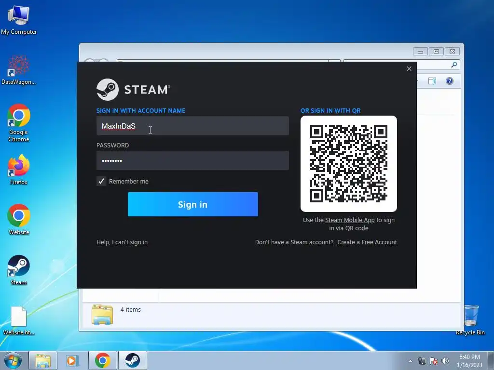Open File Explorer from the taskbar
This screenshot has height=370, width=494.
43,360
